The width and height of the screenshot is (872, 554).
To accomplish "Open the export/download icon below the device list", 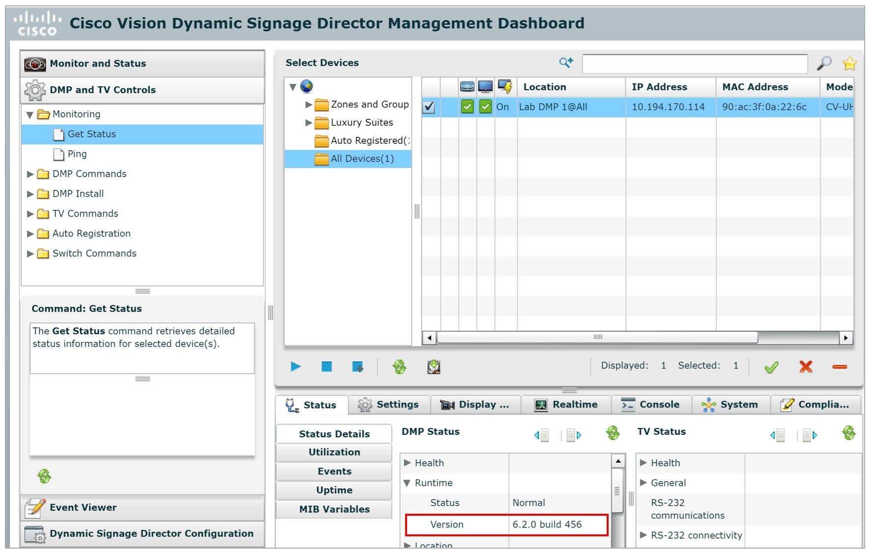I will point(434,367).
